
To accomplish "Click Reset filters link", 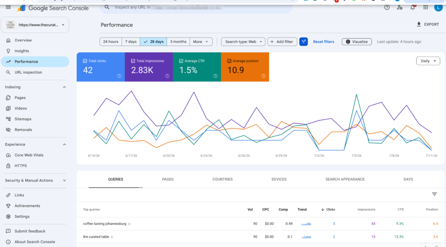I will click(x=324, y=42).
